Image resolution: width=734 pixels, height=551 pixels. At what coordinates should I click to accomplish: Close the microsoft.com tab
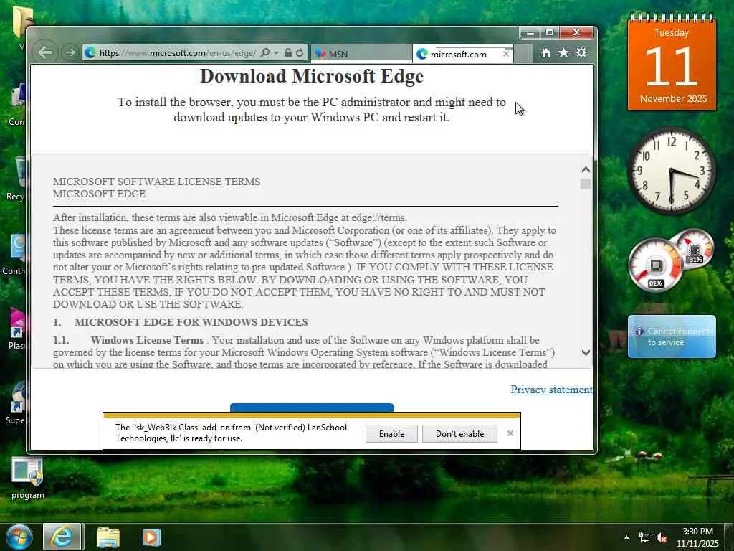tap(506, 54)
